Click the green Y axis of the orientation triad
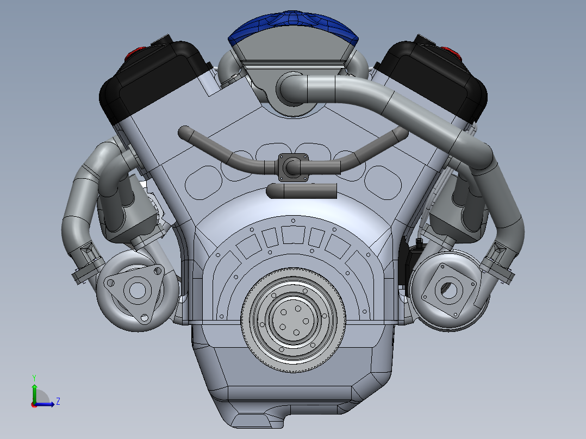Viewport: 586px width, 439px height. [34, 392]
